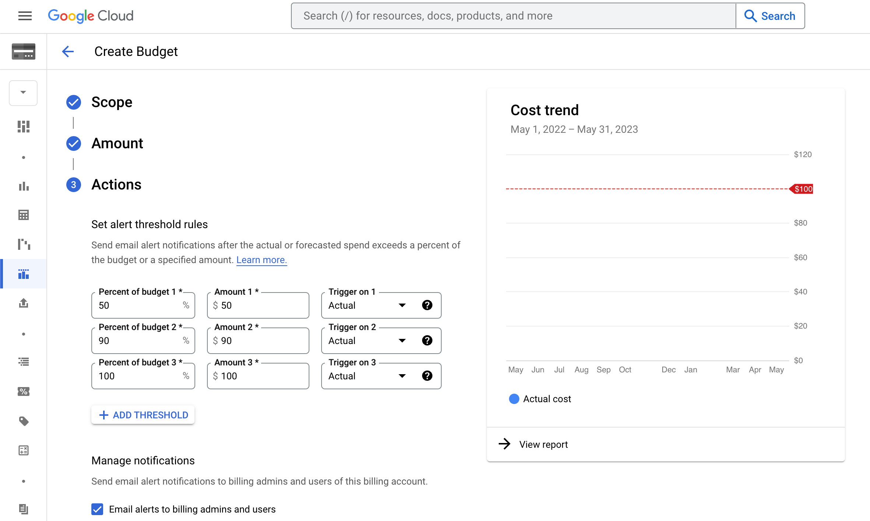This screenshot has width=870, height=521.
Task: Click the Labels tag icon in sidebar
Action: 24,421
